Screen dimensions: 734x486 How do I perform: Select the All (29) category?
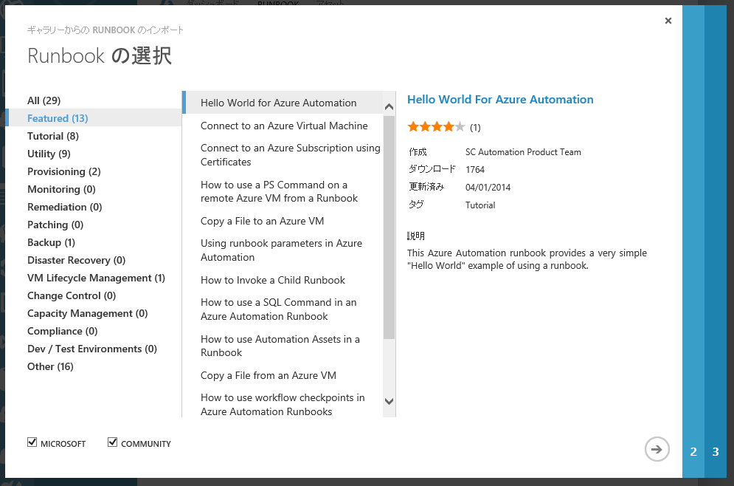click(x=44, y=100)
